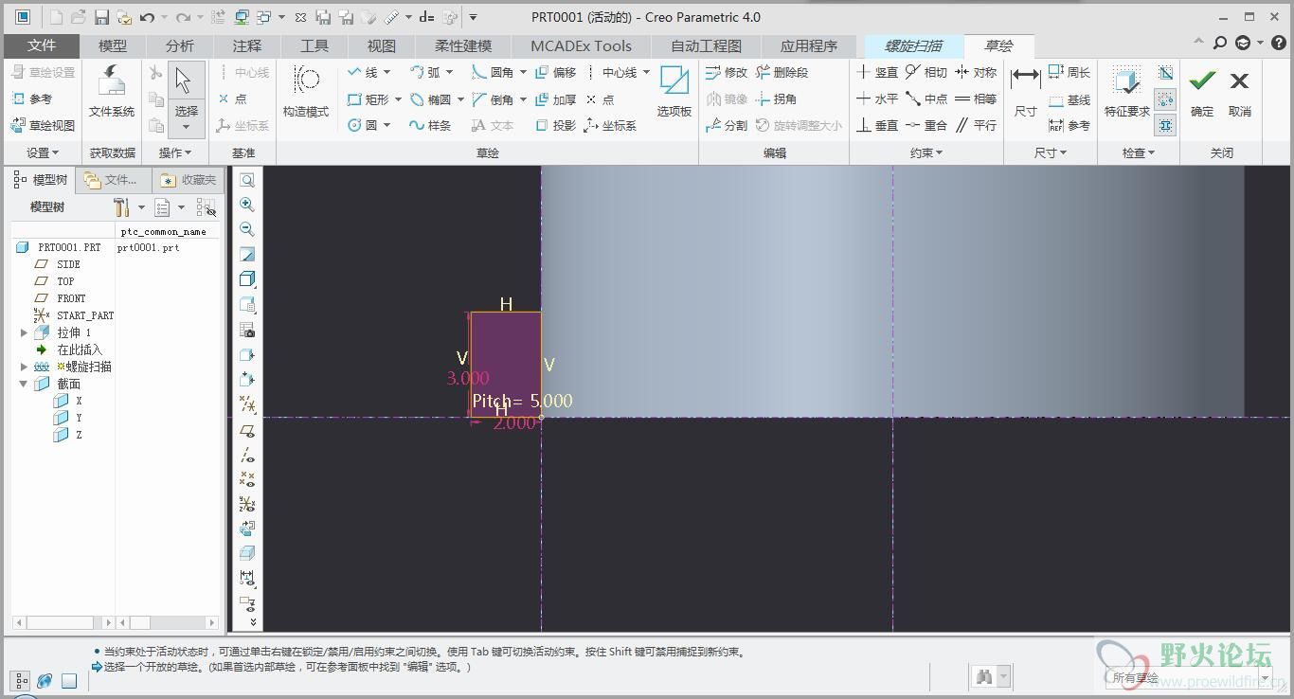The image size is (1294, 699).
Task: Select the 弧 arc tool
Action: (x=425, y=72)
